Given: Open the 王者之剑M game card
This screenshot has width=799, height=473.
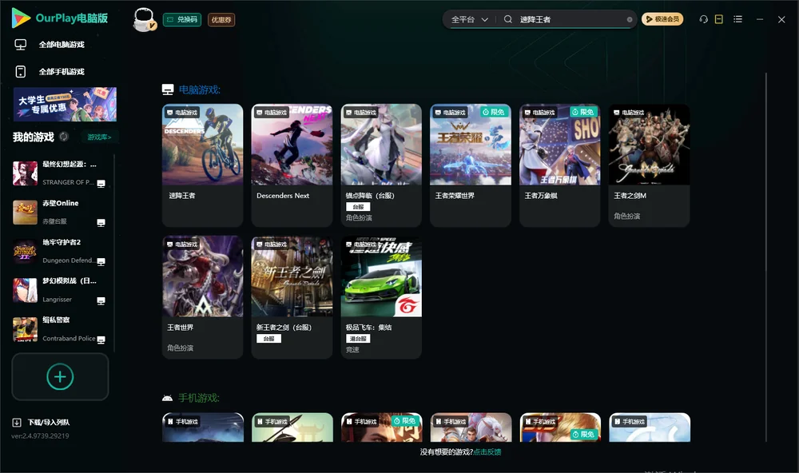Looking at the screenshot, I should 649,165.
